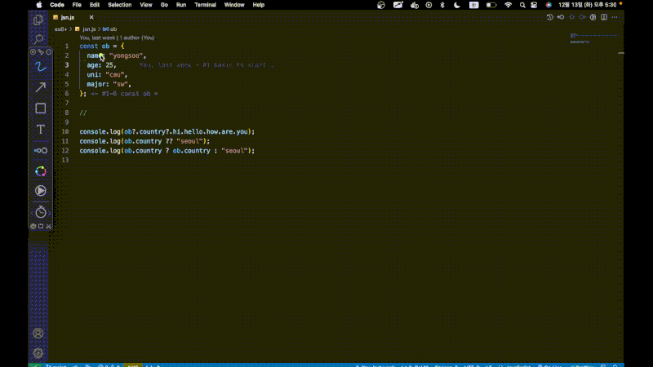The width and height of the screenshot is (653, 367).
Task: Select the freehand pen drawing tool
Action: [40, 67]
